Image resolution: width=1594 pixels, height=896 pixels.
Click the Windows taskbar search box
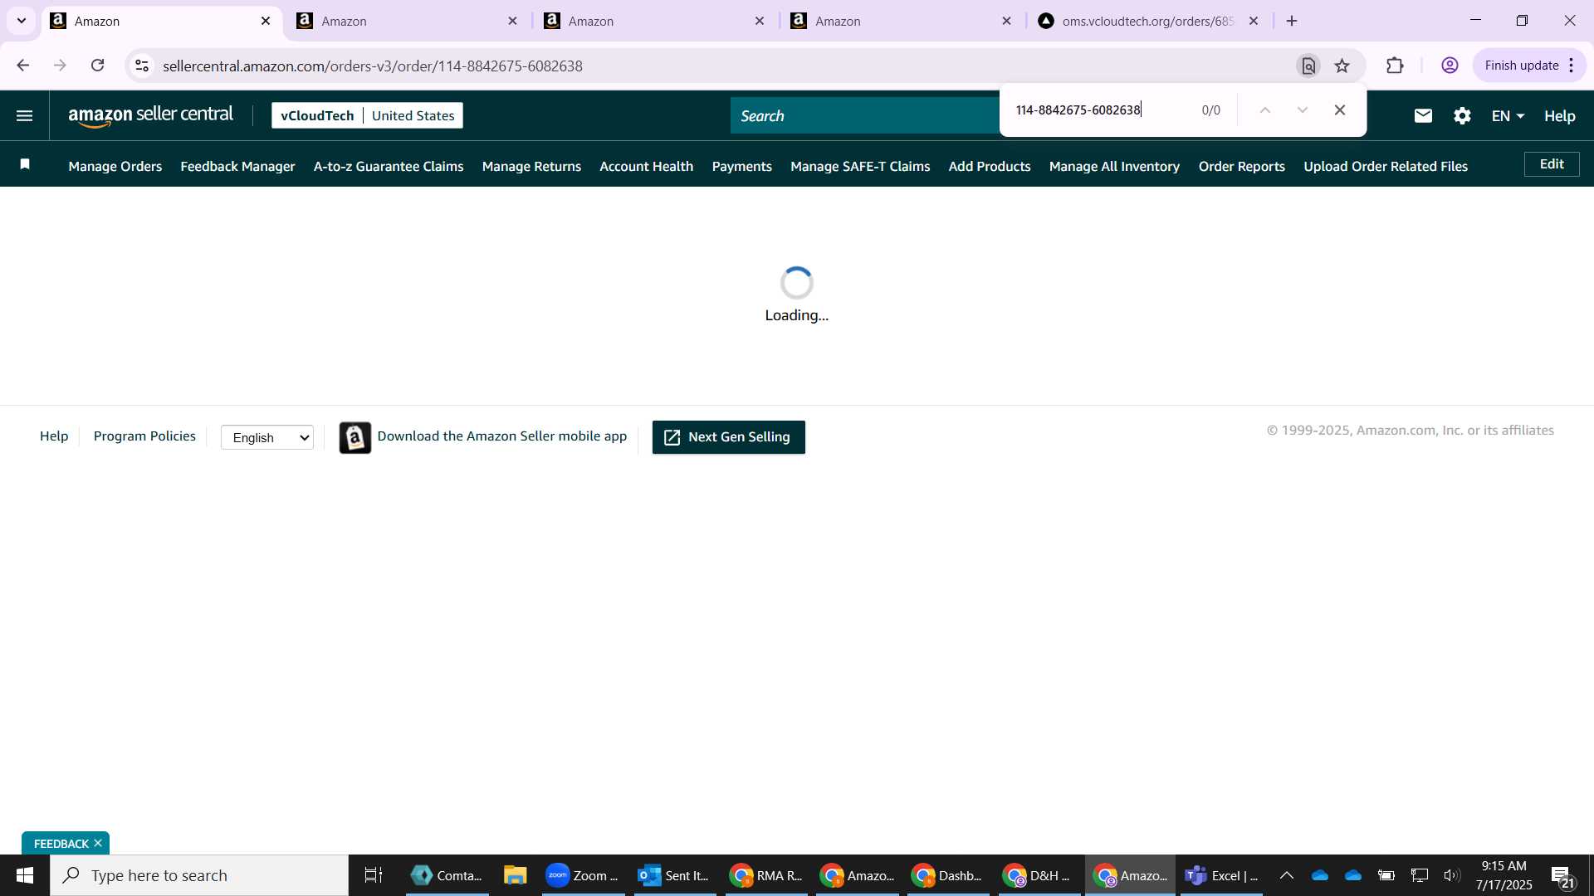[199, 875]
